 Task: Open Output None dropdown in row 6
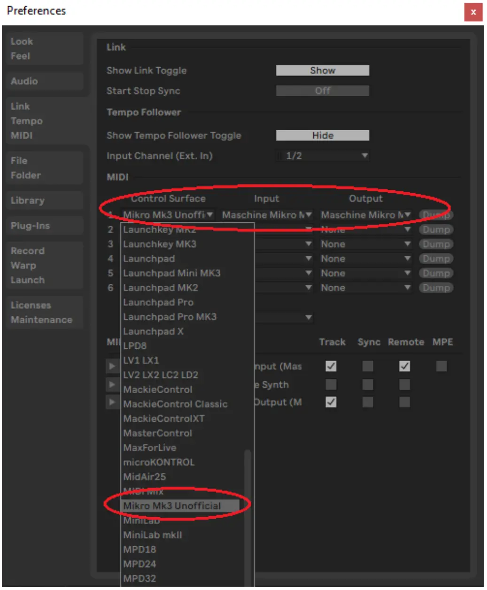[x=365, y=288]
